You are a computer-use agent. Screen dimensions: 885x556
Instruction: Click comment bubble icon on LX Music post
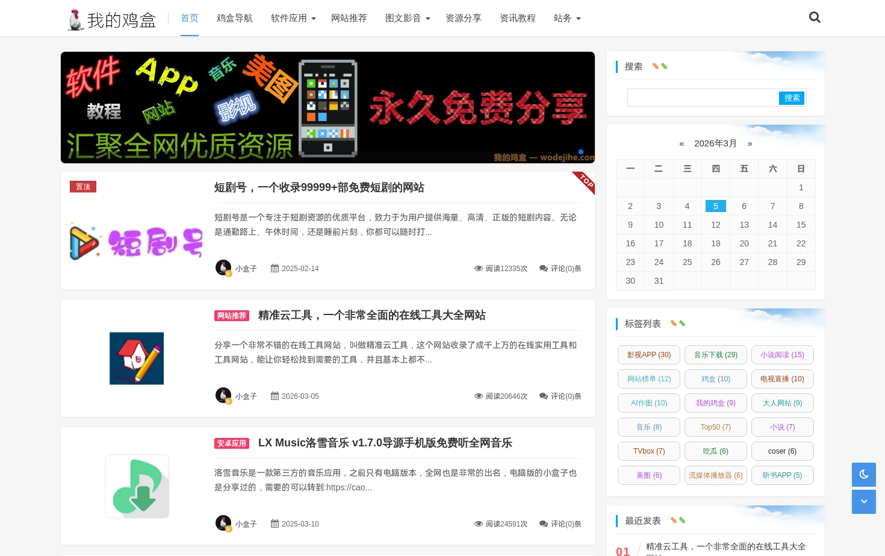point(544,524)
